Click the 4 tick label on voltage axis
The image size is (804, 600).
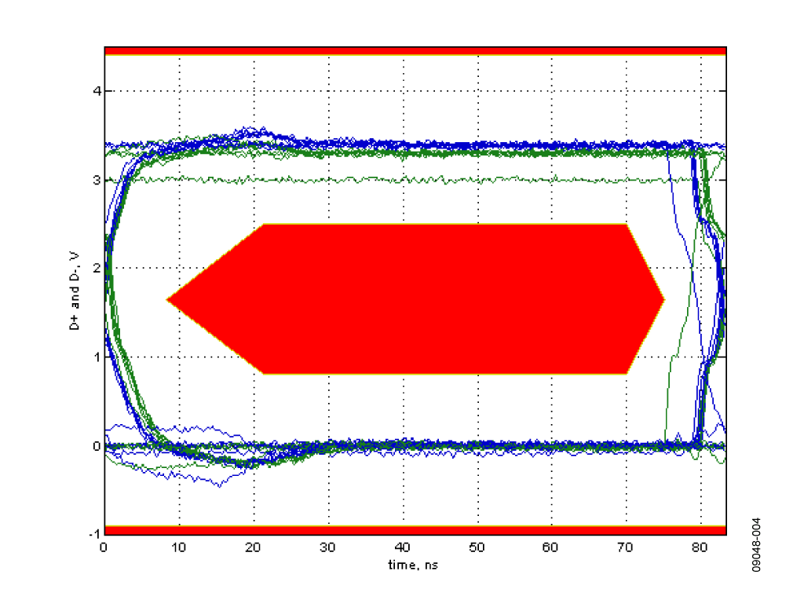point(97,91)
